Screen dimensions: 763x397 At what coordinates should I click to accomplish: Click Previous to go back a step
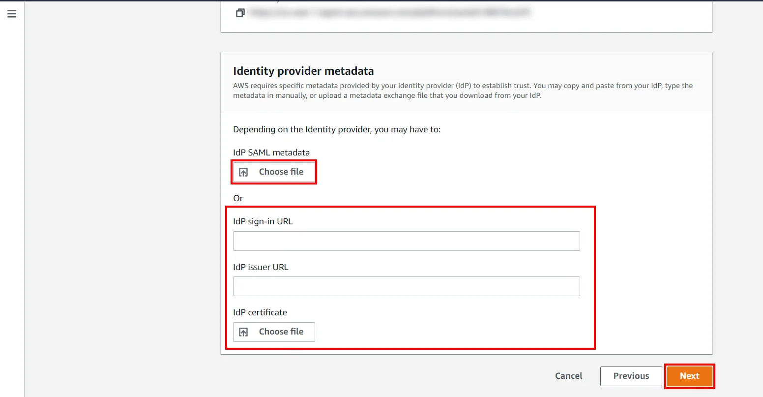[x=631, y=376]
